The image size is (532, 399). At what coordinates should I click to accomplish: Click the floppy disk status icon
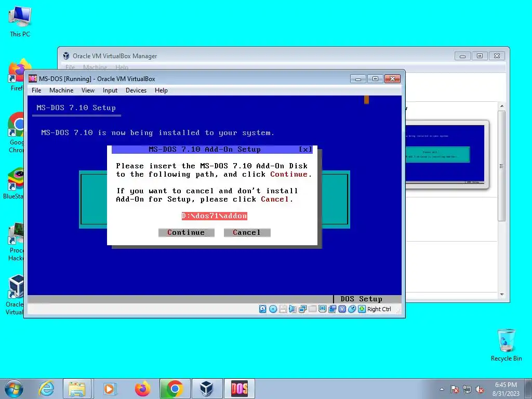click(x=283, y=309)
